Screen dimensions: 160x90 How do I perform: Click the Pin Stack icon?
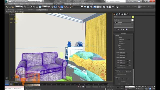pos(115,29)
